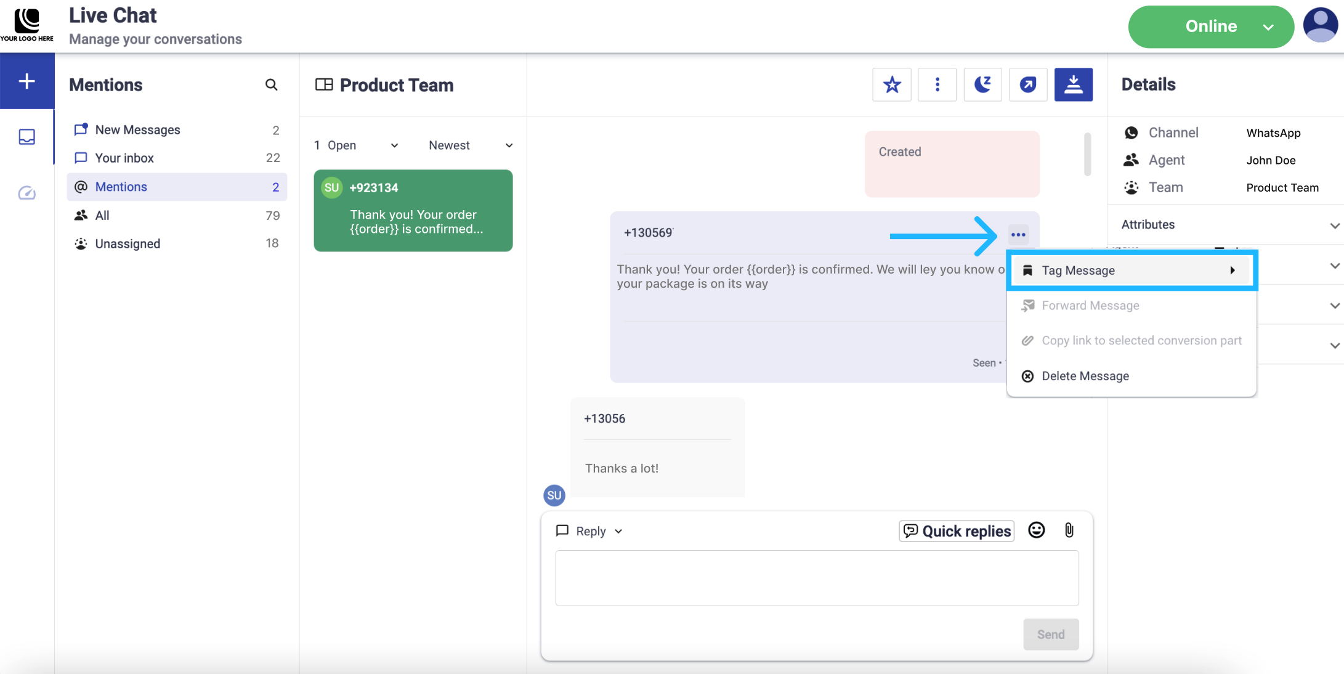The width and height of the screenshot is (1344, 674).
Task: Click the arrow open-in-new icon in the header
Action: (1027, 84)
